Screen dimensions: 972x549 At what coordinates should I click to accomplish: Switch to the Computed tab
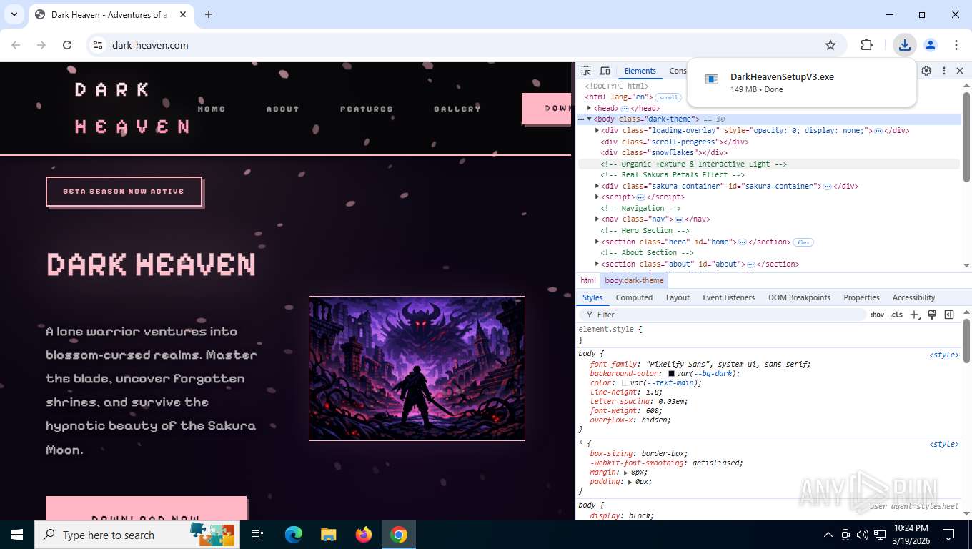coord(634,297)
